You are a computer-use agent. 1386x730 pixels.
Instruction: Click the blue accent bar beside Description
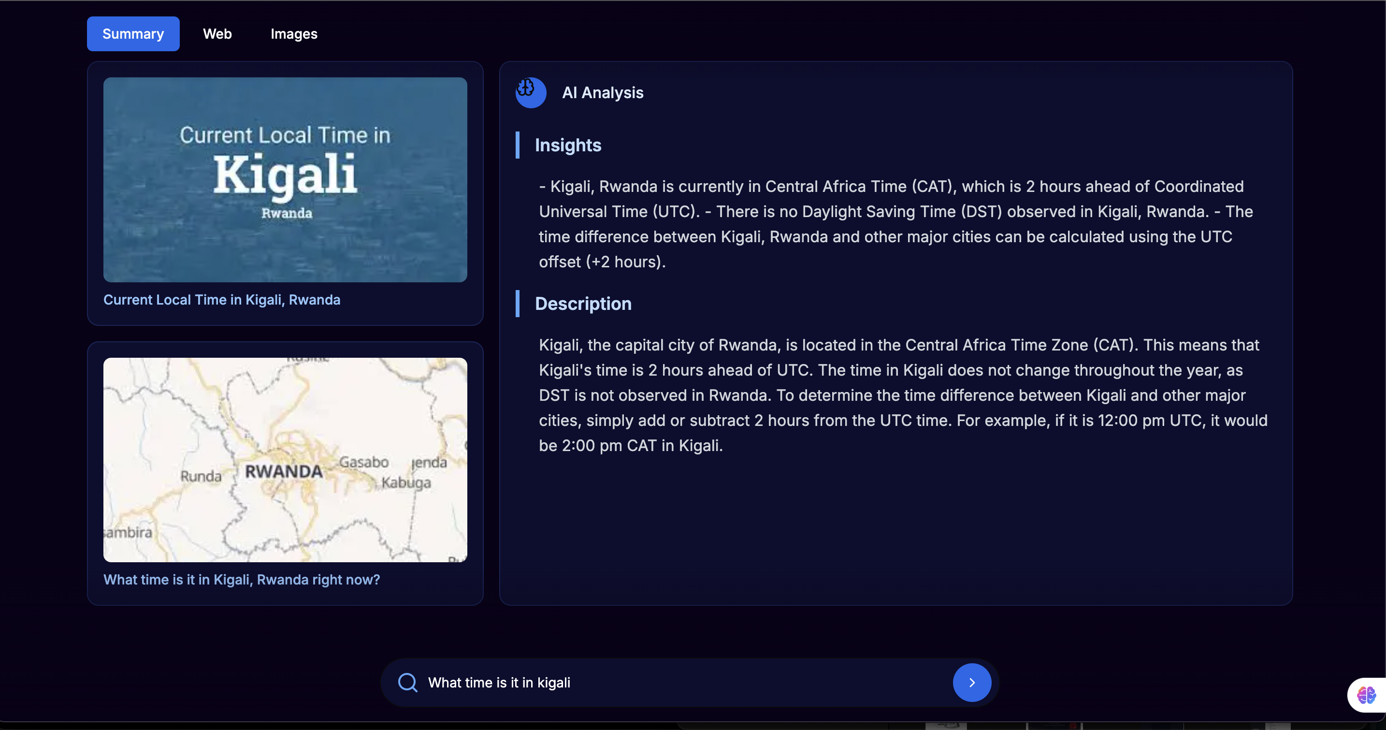click(518, 304)
